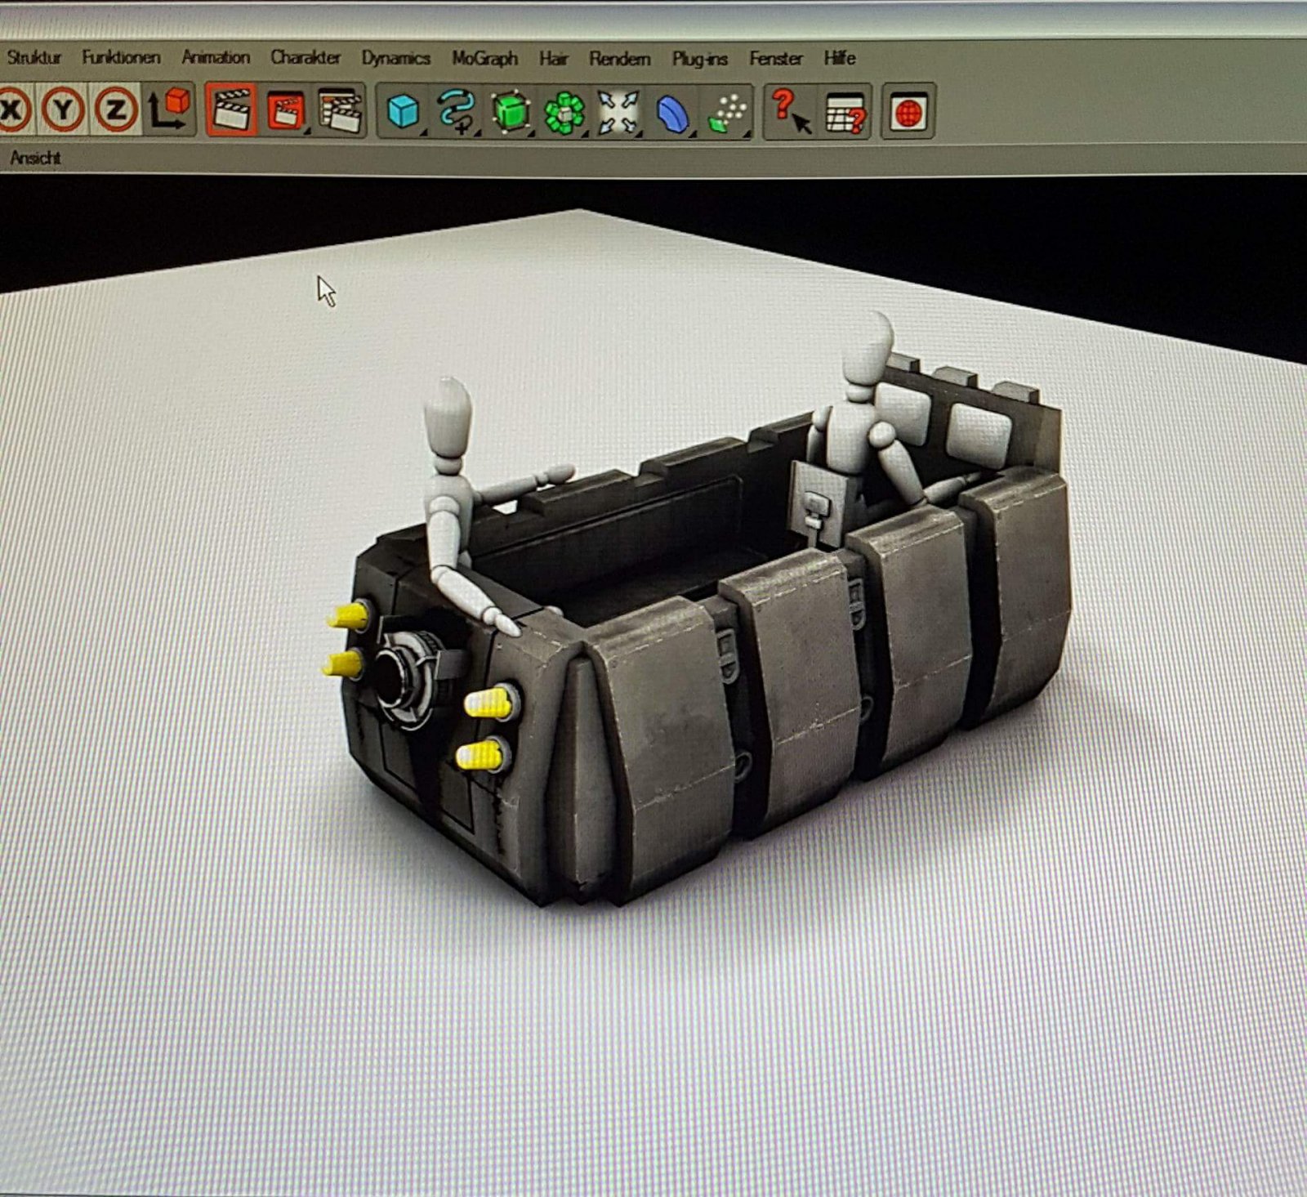Click the four-arrows toolbar icon
Image resolution: width=1307 pixels, height=1197 pixels.
click(618, 112)
